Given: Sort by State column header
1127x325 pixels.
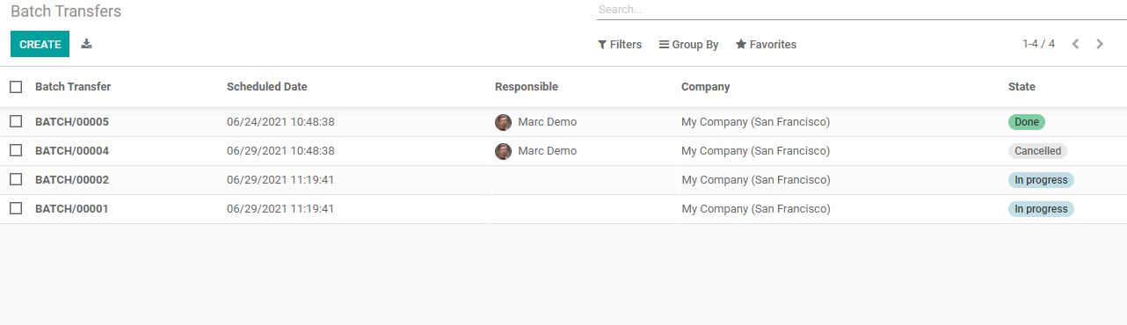Looking at the screenshot, I should pyautogui.click(x=1022, y=87).
